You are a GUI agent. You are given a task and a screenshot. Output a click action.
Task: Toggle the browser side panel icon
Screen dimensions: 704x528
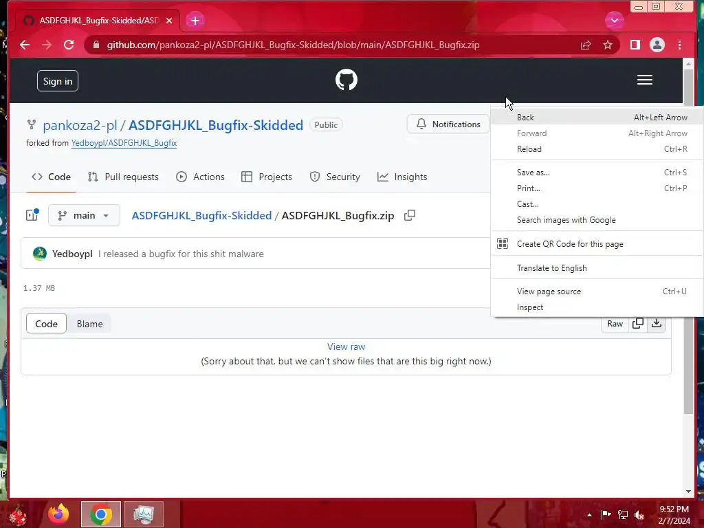click(x=635, y=45)
